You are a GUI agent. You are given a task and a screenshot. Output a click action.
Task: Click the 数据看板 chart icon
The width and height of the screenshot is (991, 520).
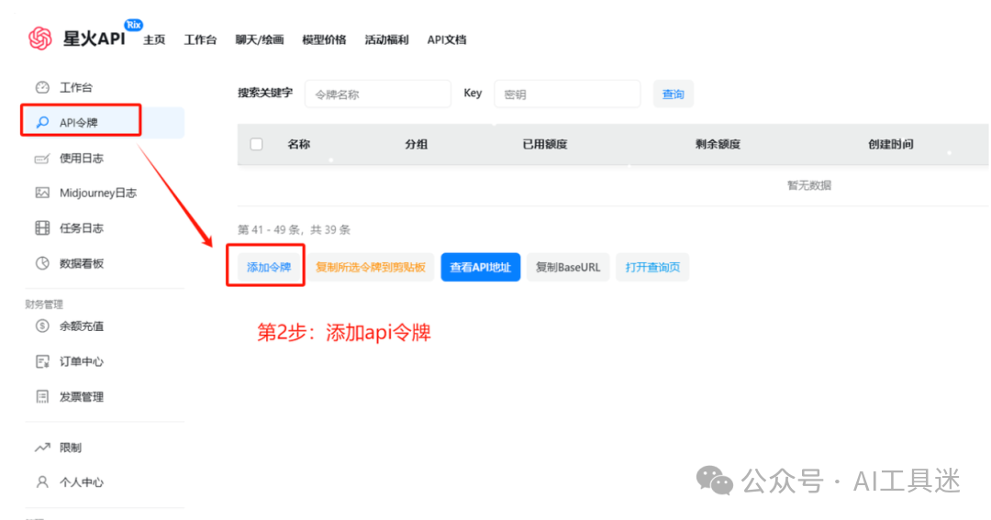tap(42, 263)
